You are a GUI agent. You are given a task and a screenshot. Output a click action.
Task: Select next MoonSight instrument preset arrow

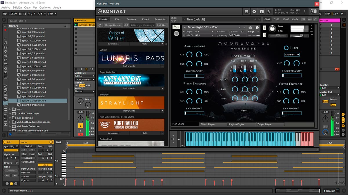pos(244,27)
